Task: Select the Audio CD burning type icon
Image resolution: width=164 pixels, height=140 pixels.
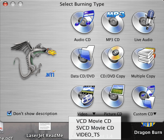Action: [83, 22]
